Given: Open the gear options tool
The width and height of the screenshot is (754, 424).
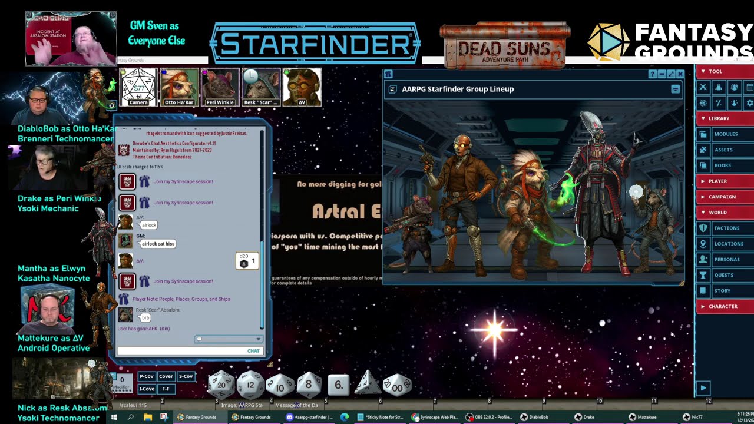Looking at the screenshot, I should point(749,102).
